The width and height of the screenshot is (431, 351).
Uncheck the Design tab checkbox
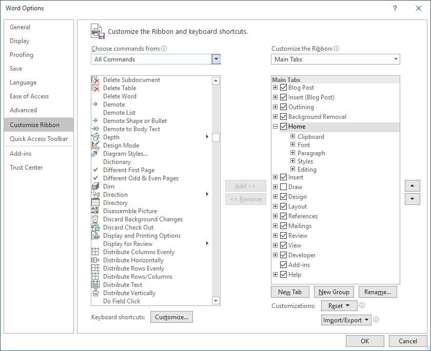pyautogui.click(x=283, y=197)
